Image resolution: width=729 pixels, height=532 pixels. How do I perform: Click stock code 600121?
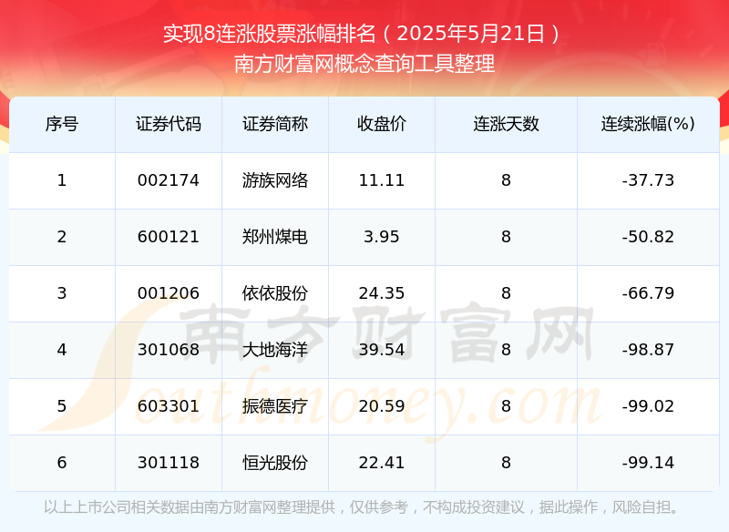(x=169, y=237)
